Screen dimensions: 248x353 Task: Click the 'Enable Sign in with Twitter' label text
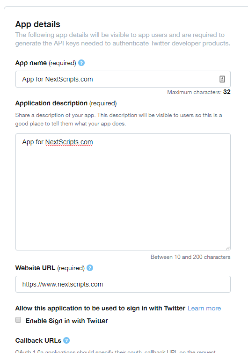67,321
